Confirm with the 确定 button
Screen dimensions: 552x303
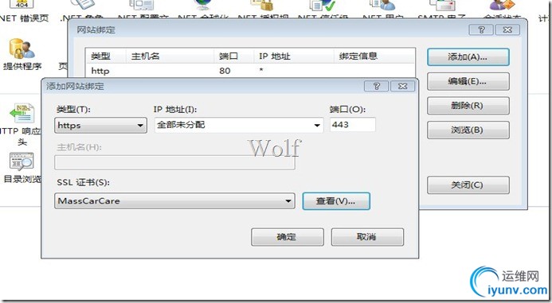288,237
